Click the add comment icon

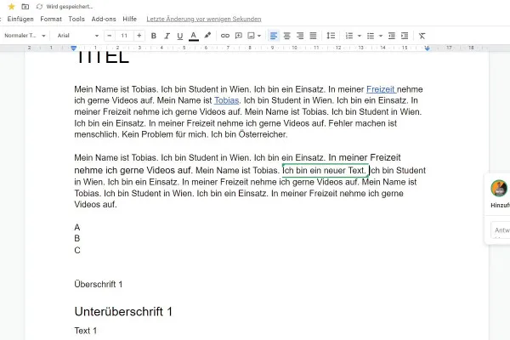click(238, 36)
